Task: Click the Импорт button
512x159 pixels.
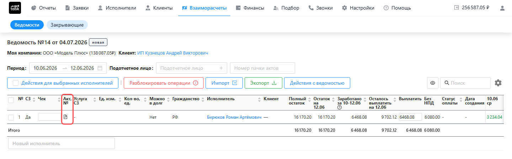Action: coord(224,83)
